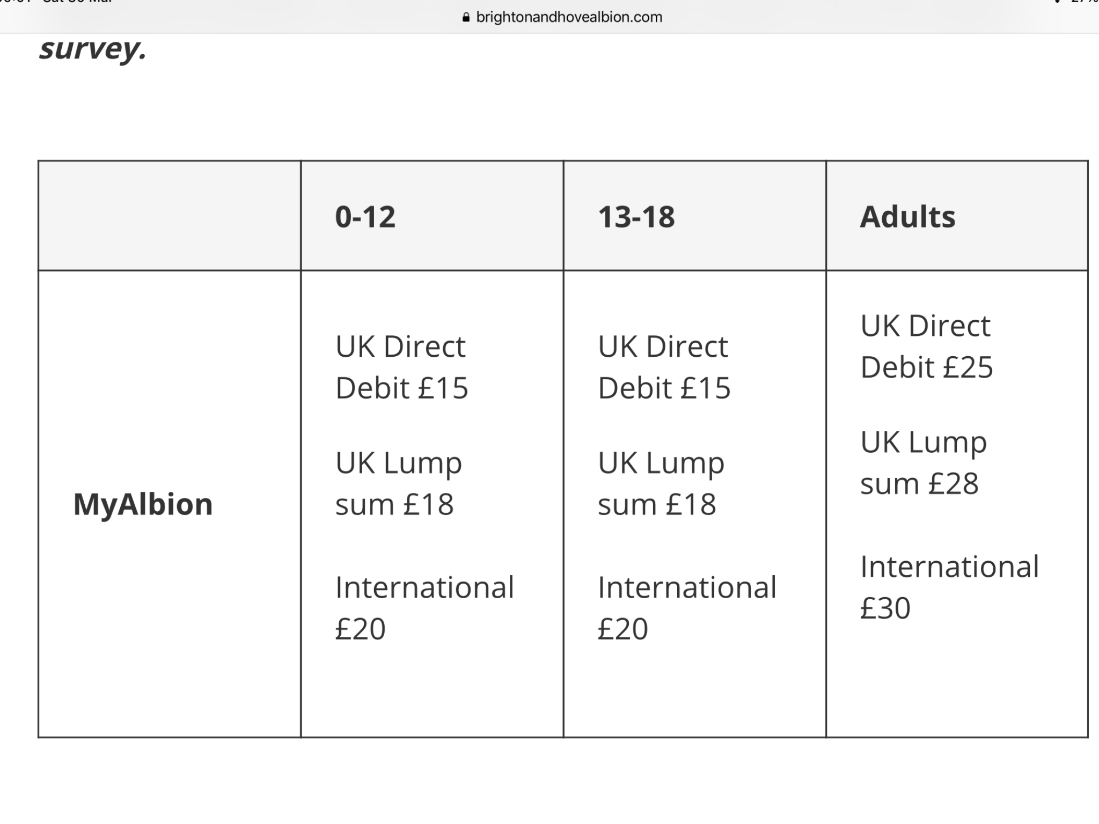Tap UK Direct Debit £15 under 0-12
The width and height of the screenshot is (1099, 824).
click(401, 367)
